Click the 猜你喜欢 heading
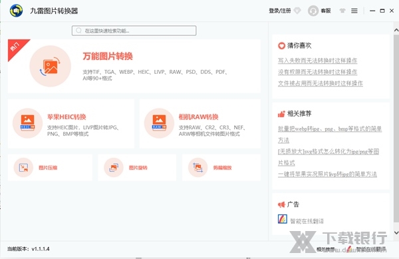This screenshot has width=399, height=259. [299, 45]
